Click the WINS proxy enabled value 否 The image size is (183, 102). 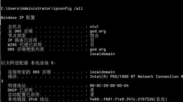pos(92,45)
